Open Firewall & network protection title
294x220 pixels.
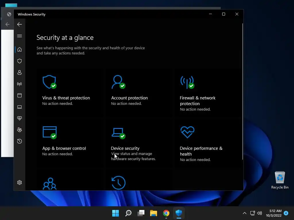pos(198,101)
